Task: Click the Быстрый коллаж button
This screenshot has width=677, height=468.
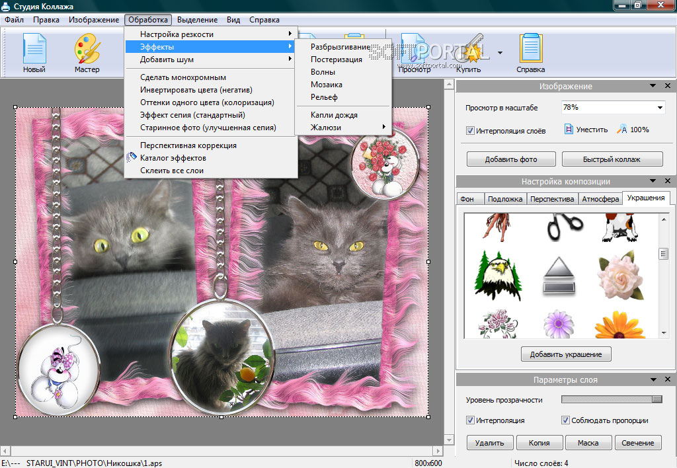Action: (612, 159)
